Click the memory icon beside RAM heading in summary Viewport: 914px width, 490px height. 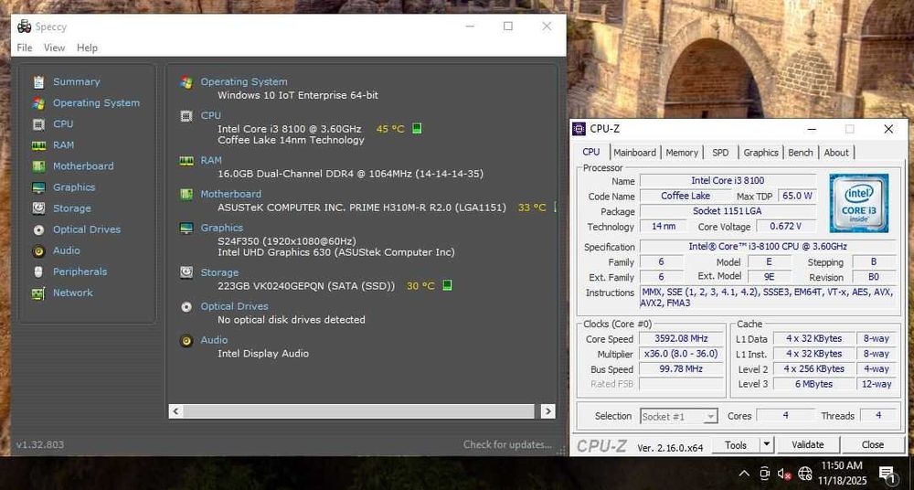pyautogui.click(x=186, y=160)
